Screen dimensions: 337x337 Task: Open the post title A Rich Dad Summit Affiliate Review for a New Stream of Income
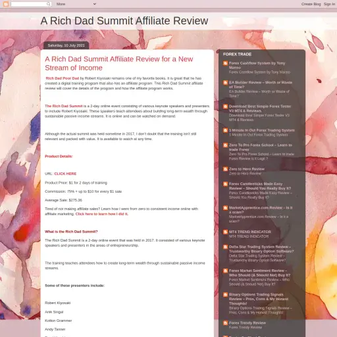coord(119,63)
